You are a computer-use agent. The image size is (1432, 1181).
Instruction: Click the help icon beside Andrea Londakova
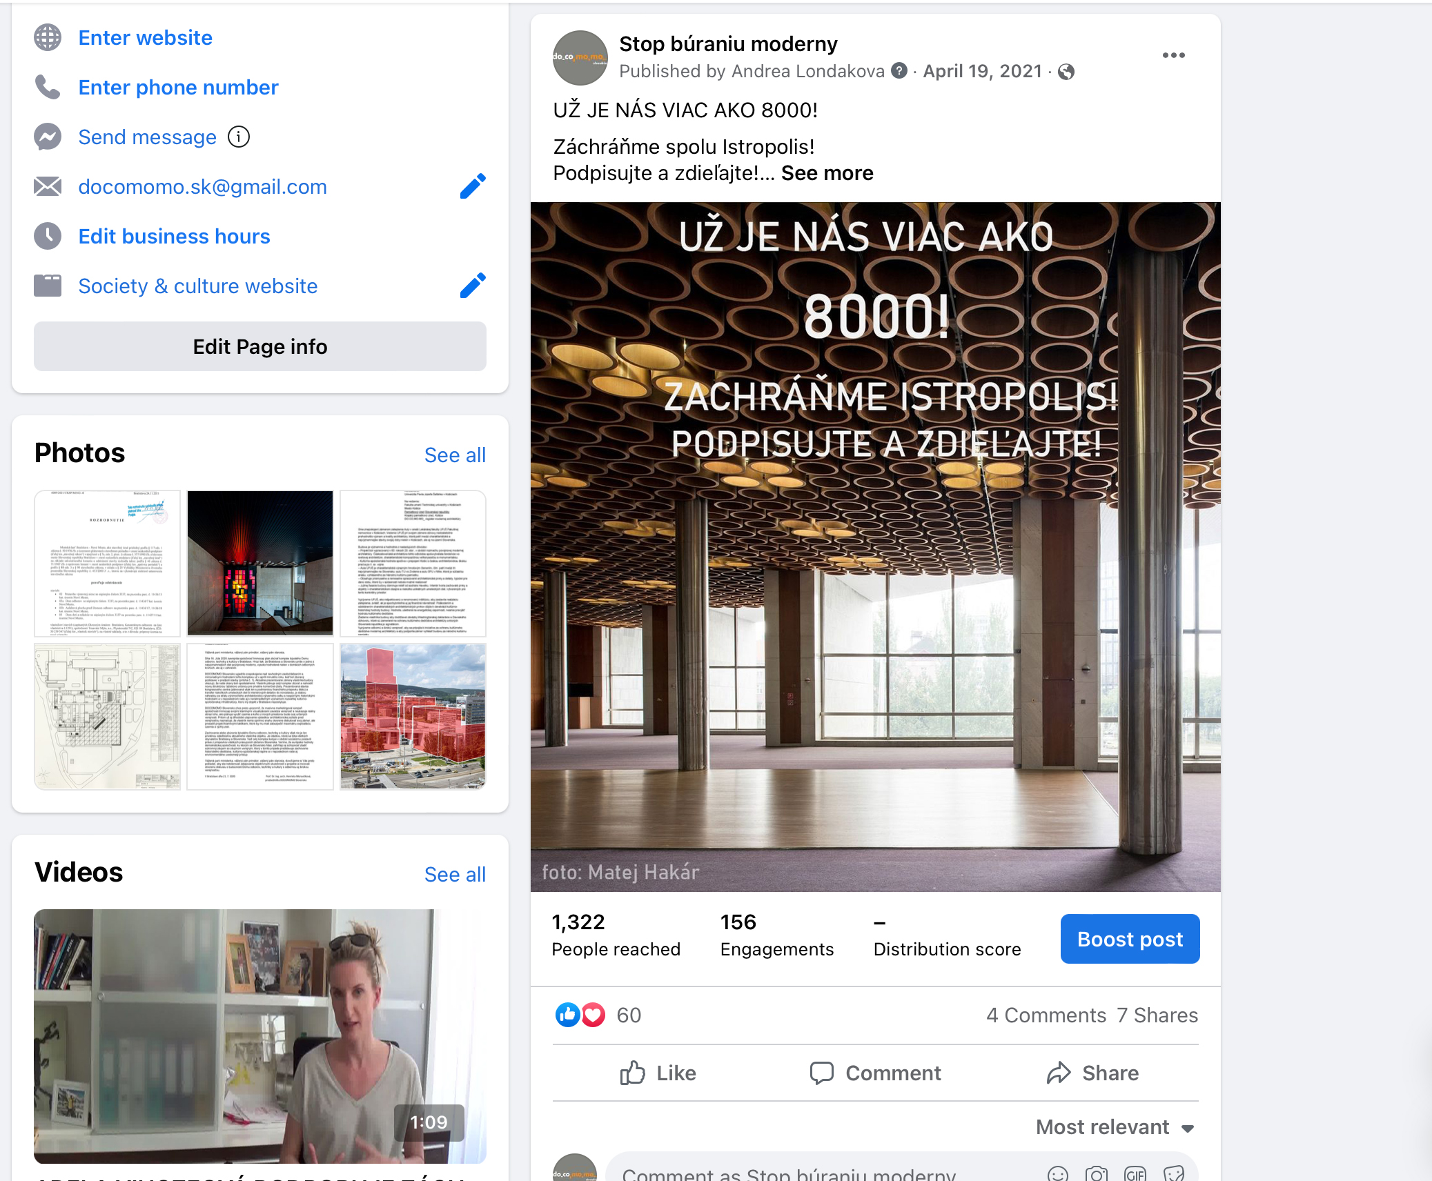point(899,71)
